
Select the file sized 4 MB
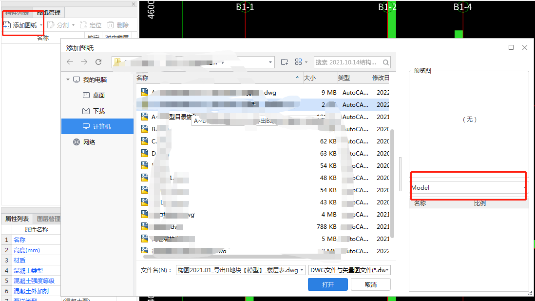click(262, 215)
